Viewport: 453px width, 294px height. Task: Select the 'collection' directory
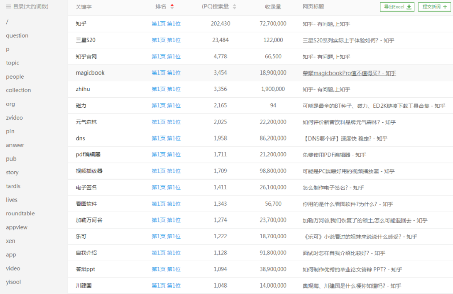18,90
